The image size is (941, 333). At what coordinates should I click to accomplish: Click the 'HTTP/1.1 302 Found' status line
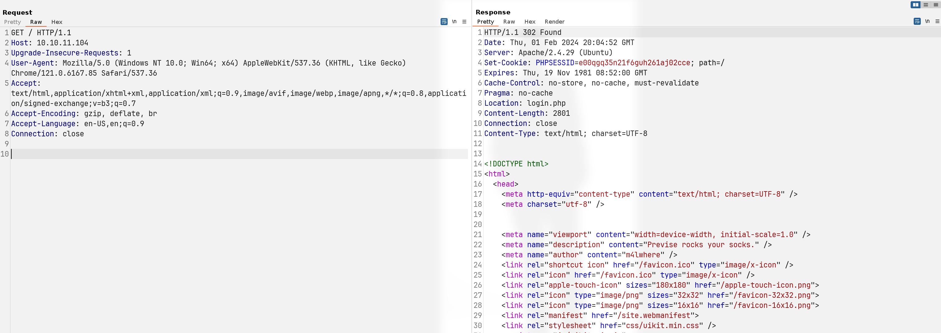(523, 32)
